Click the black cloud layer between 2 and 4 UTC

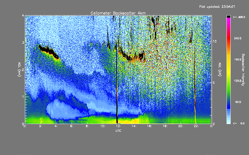pyautogui.click(x=49, y=51)
